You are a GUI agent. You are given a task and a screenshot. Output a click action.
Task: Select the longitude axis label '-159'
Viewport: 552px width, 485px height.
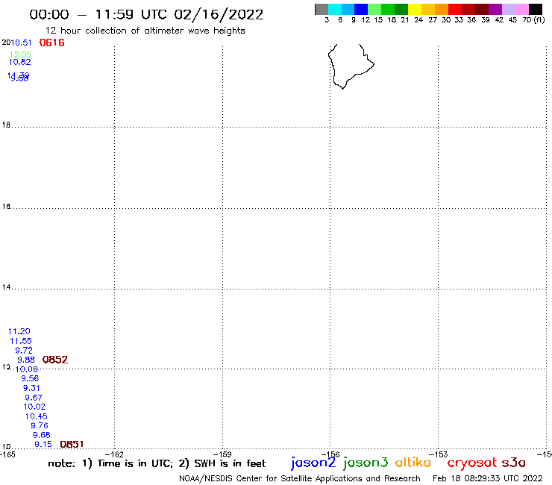(x=222, y=454)
